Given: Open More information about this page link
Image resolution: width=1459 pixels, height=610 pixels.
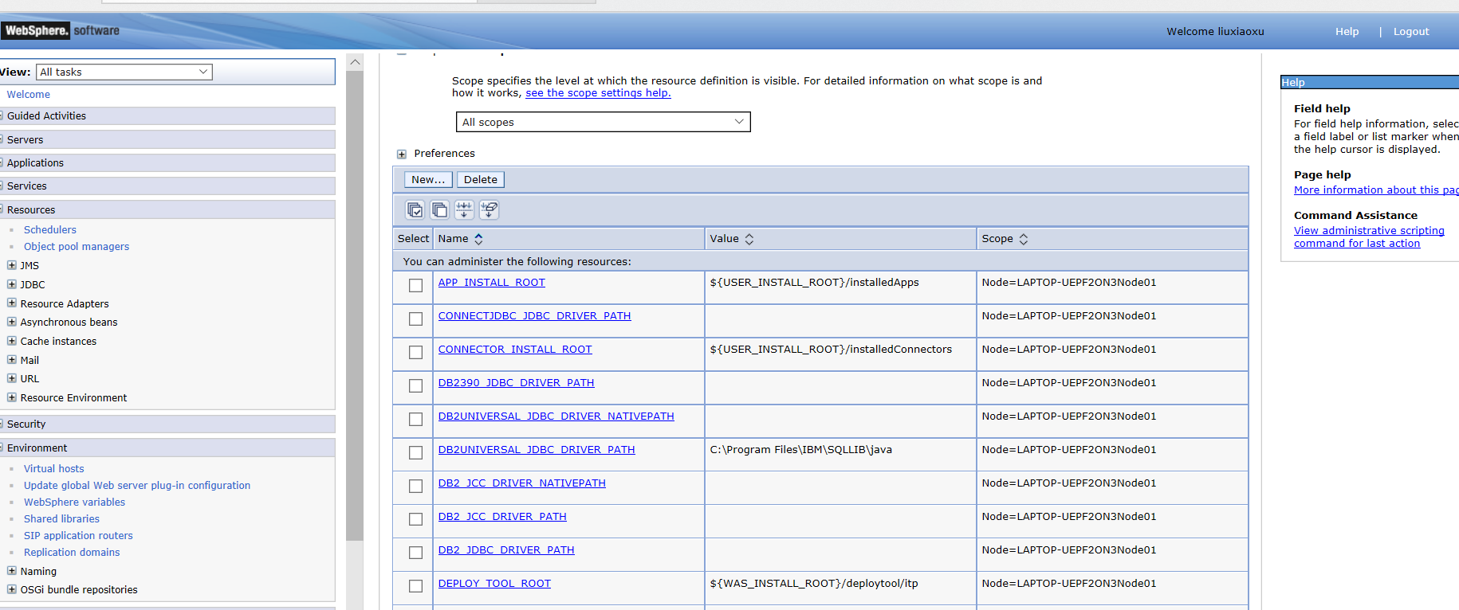Looking at the screenshot, I should pos(1376,190).
